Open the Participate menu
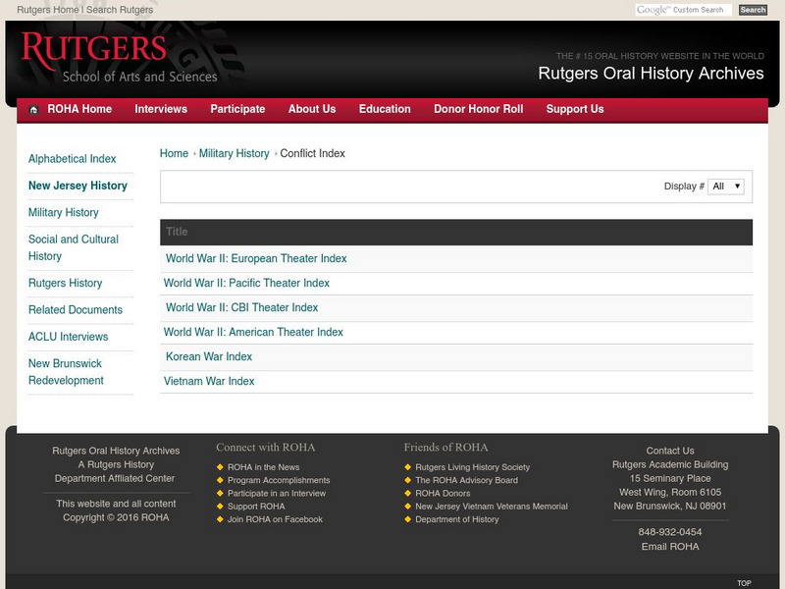785x589 pixels. click(x=237, y=109)
